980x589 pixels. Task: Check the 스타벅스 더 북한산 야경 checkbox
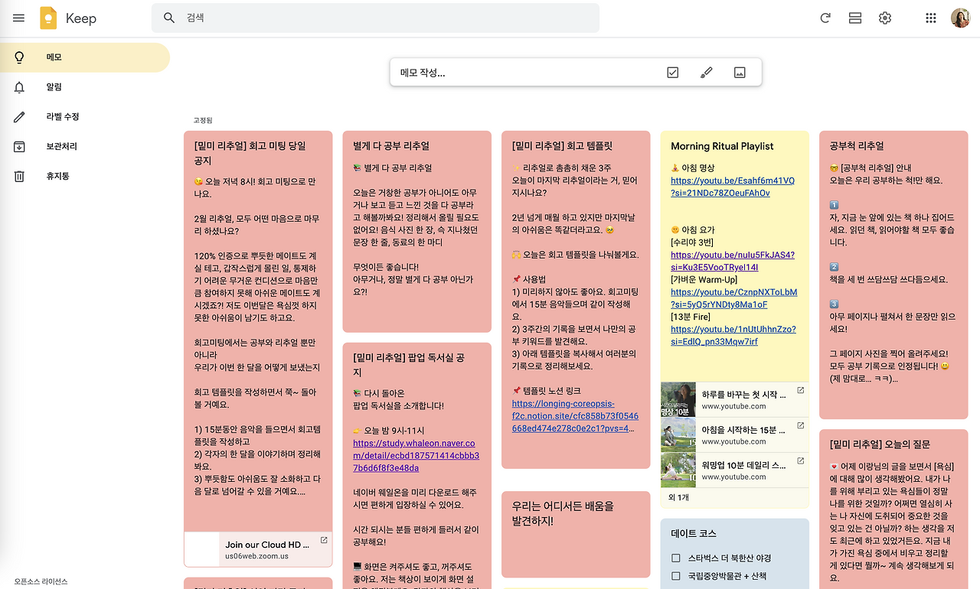tap(675, 559)
